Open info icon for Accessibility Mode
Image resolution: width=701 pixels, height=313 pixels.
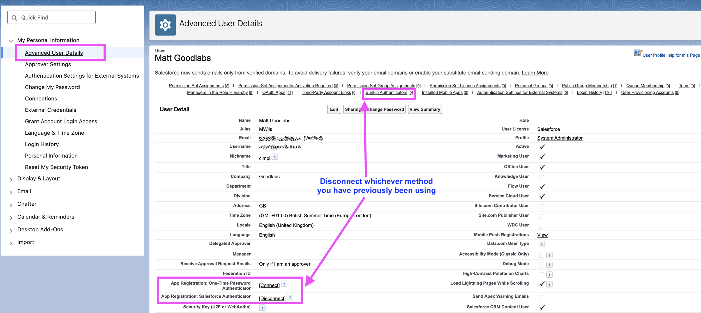549,255
